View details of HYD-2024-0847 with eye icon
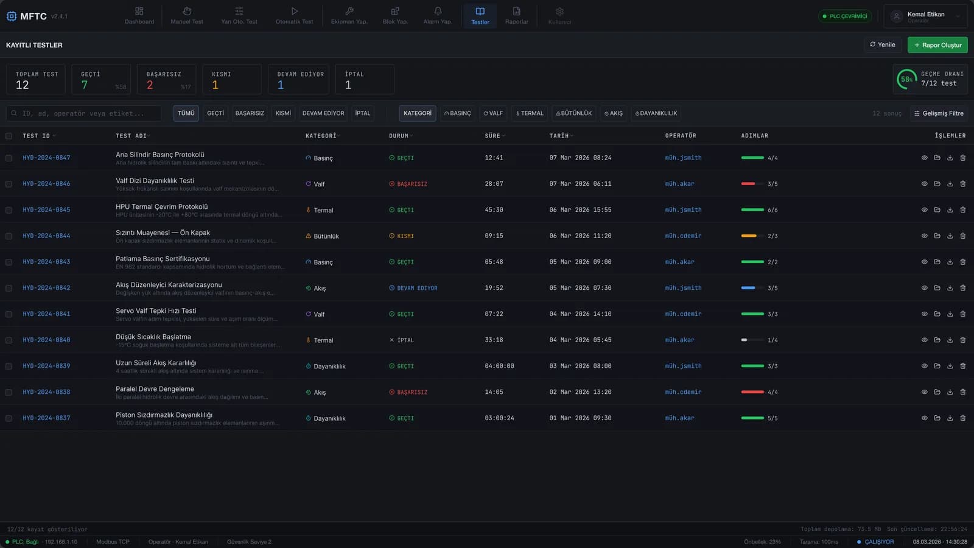The image size is (974, 548). [924, 158]
